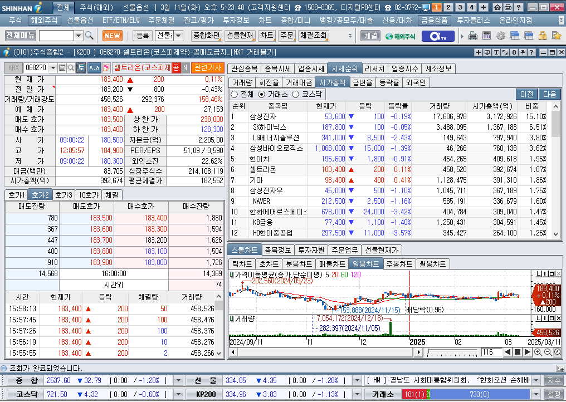The image size is (566, 402).
Task: Click the T icon in the window header
Action: tap(496, 52)
